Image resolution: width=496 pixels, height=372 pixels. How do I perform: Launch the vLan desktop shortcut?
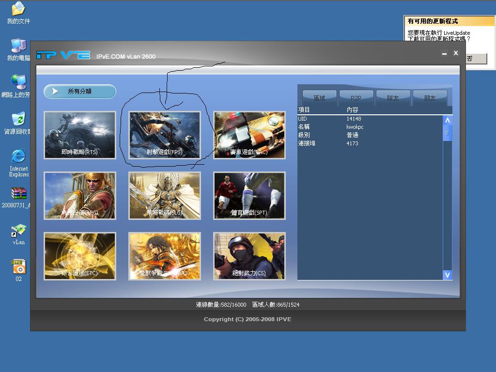(18, 234)
